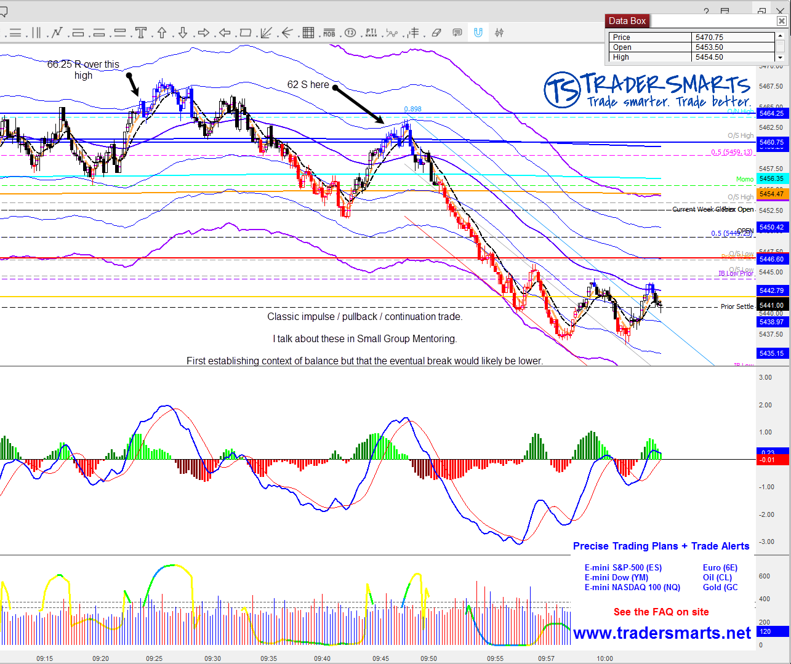Select the grid tool in toolbar
This screenshot has width=791, height=664.
(x=308, y=33)
